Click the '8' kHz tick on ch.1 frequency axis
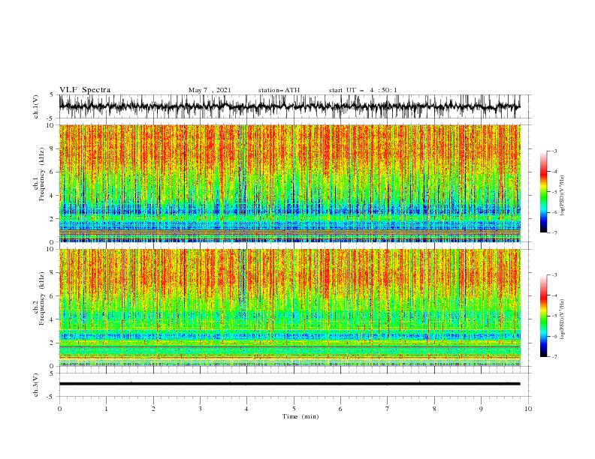The image size is (595, 459). [53, 148]
